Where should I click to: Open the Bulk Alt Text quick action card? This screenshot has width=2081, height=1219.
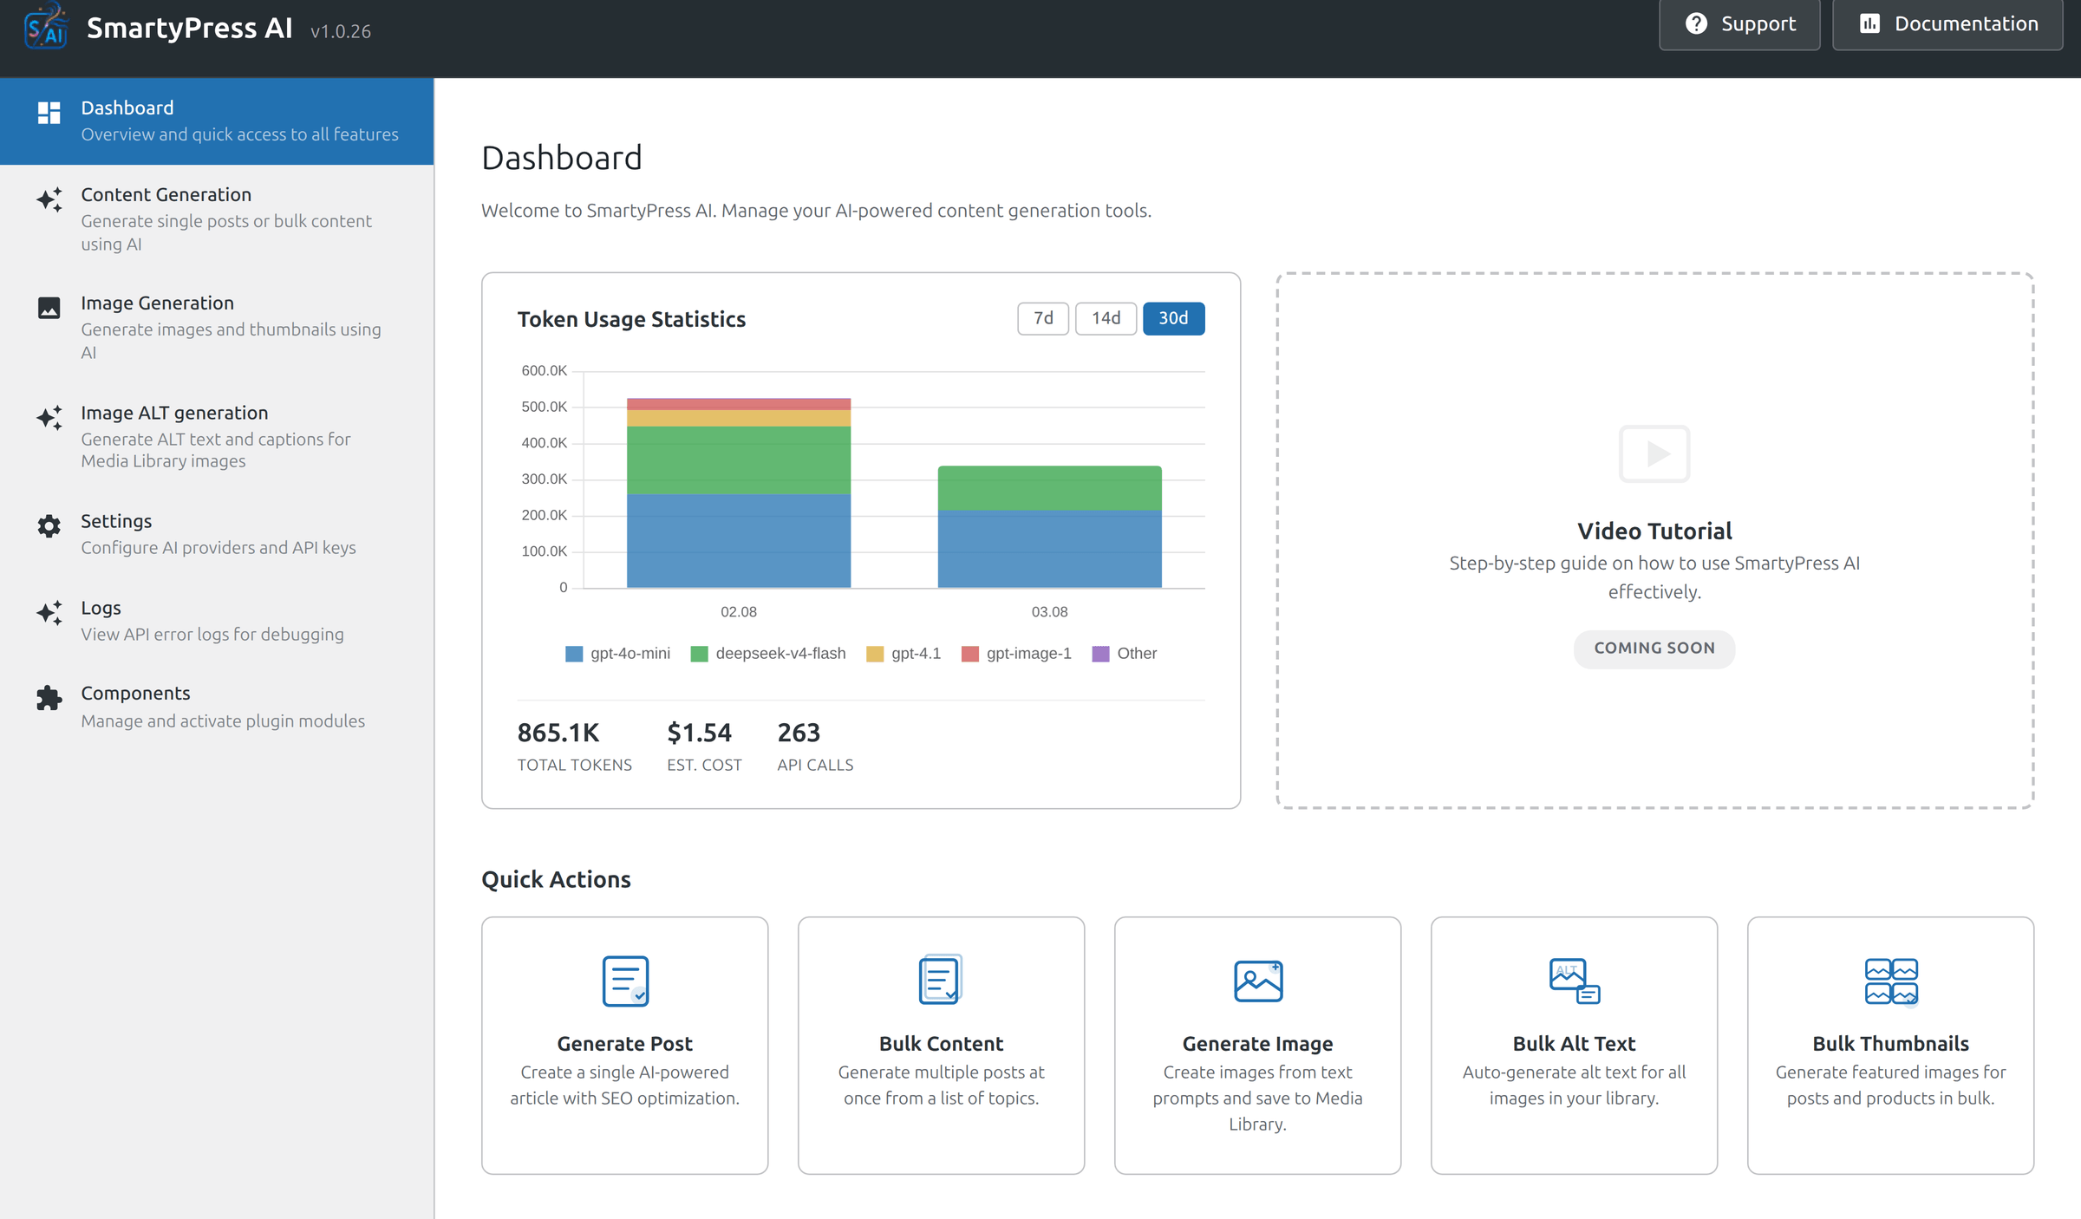(1575, 1046)
